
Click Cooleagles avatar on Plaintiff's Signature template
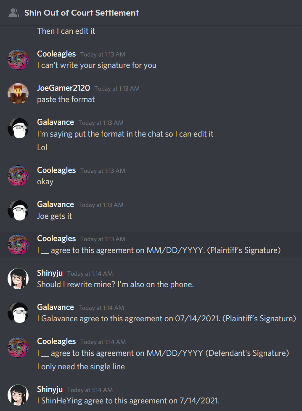(18, 244)
